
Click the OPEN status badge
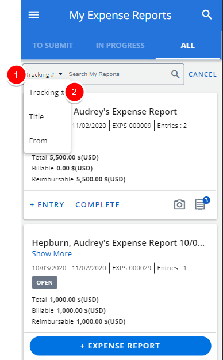[44, 282]
